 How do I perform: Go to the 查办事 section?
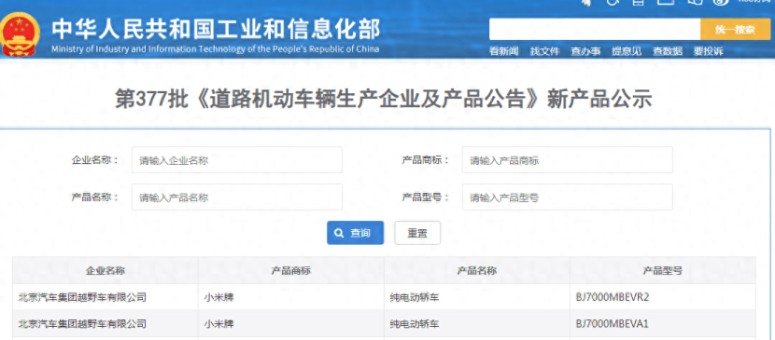point(585,50)
